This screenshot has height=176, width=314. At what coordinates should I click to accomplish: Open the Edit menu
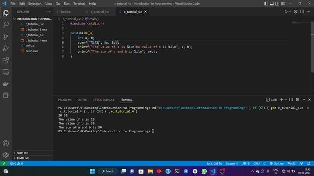[22, 4]
